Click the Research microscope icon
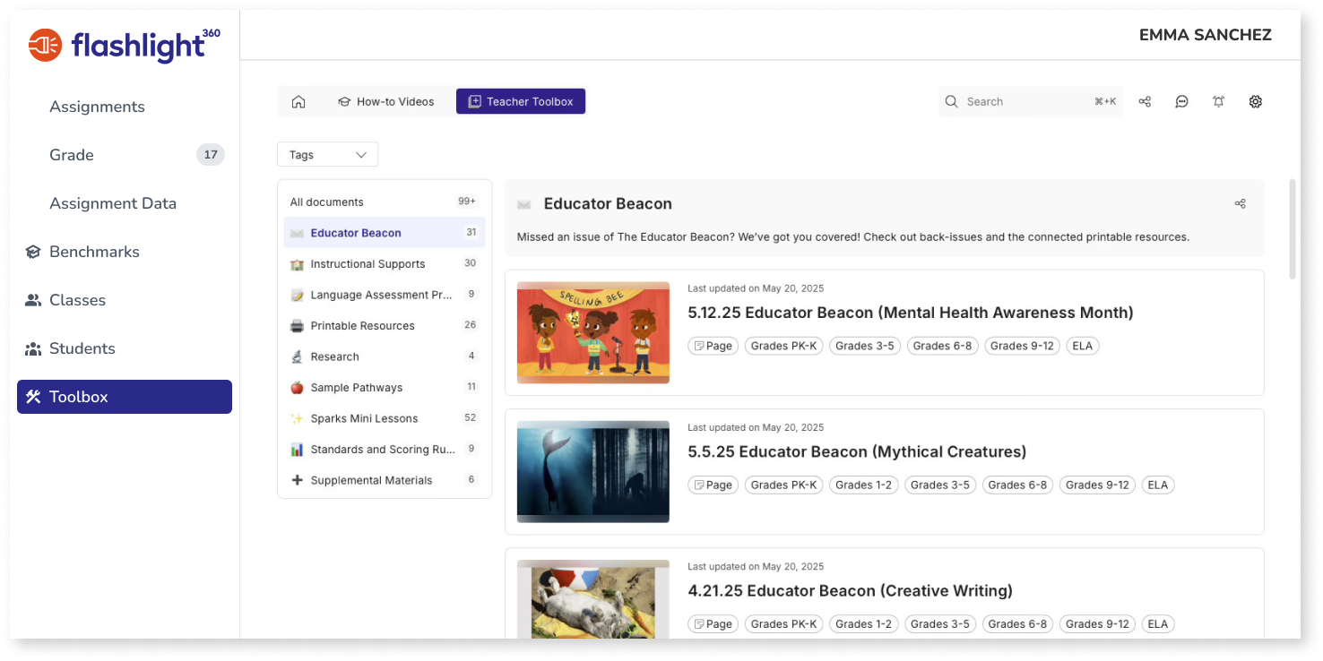This screenshot has width=1323, height=661. coord(297,356)
